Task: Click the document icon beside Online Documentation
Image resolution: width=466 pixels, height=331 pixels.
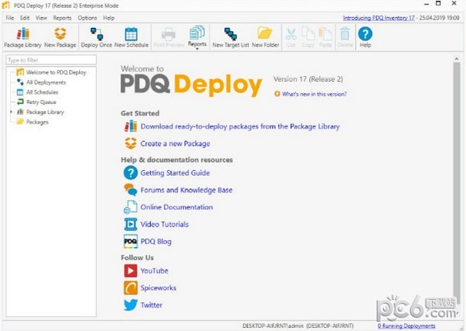Action: 130,207
